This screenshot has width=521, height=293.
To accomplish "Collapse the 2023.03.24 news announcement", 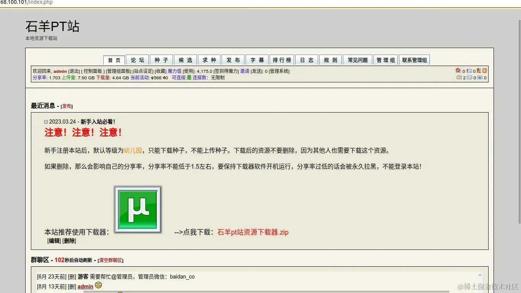I will pyautogui.click(x=46, y=122).
